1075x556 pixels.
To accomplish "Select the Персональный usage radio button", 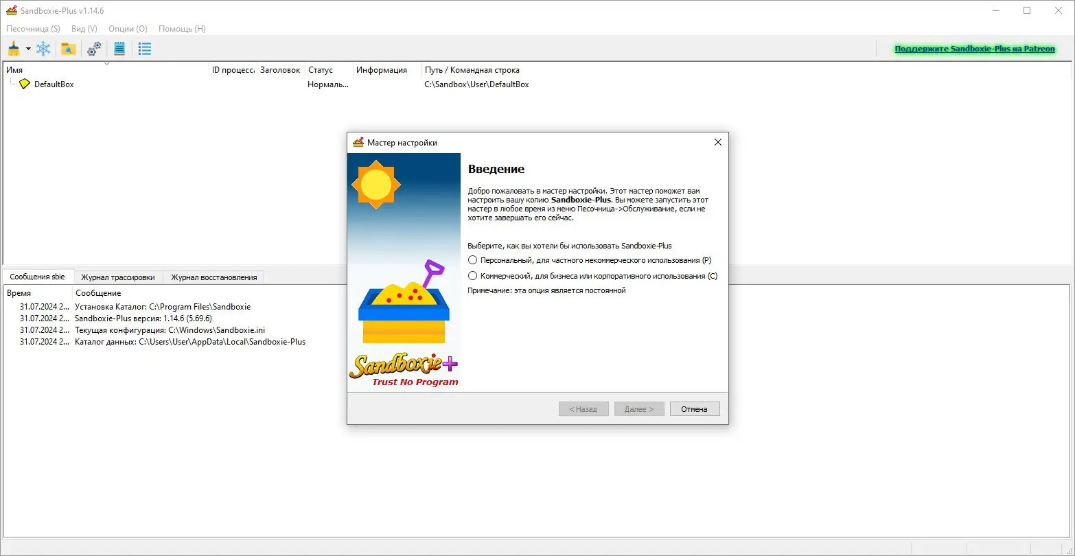I will click(x=472, y=260).
